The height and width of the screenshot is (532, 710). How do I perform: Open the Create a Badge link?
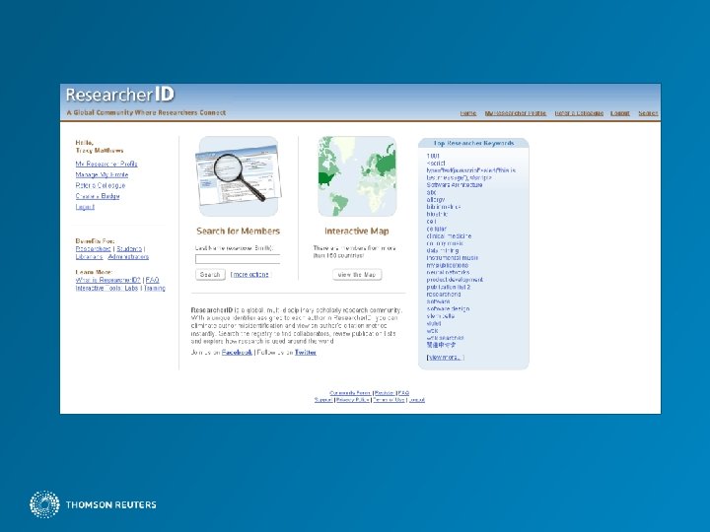coord(98,196)
